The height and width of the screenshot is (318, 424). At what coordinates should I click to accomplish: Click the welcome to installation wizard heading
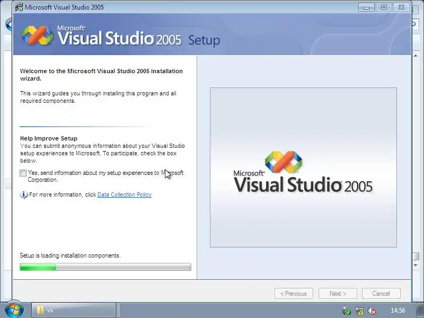(101, 75)
